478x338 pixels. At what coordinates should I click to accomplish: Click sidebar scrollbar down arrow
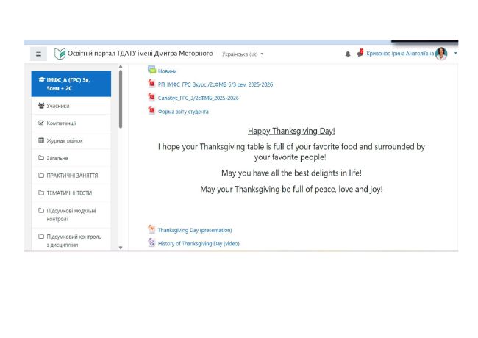pyautogui.click(x=121, y=248)
